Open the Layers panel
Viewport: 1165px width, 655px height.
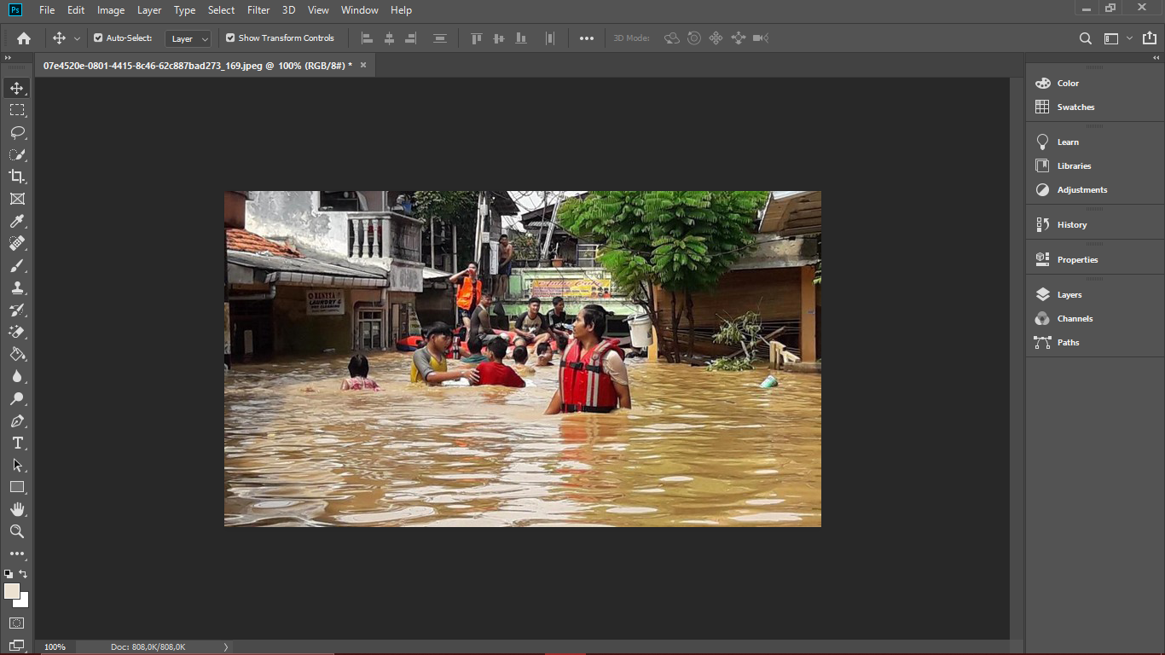1069,294
